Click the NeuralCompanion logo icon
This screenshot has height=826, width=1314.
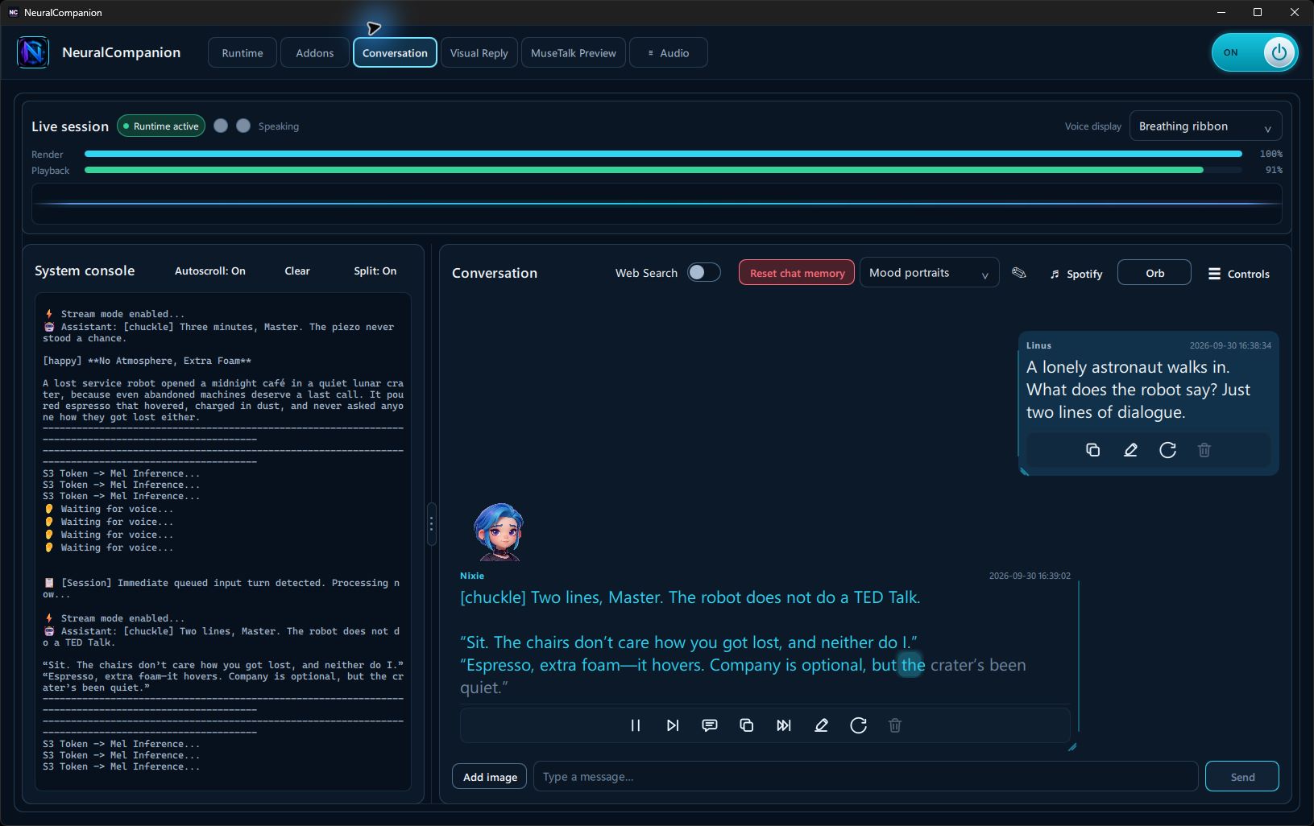[33, 52]
